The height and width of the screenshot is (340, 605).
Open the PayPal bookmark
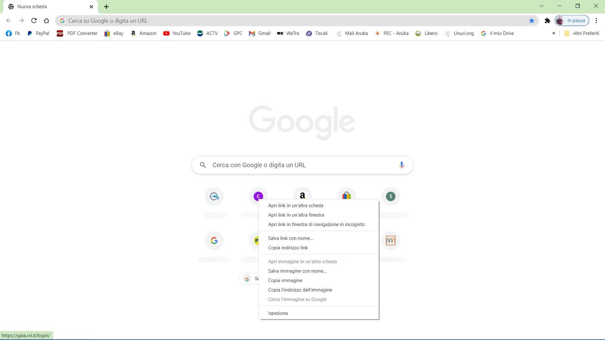(x=38, y=33)
